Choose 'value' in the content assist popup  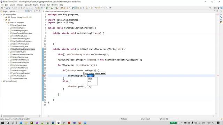(x=90, y=79)
